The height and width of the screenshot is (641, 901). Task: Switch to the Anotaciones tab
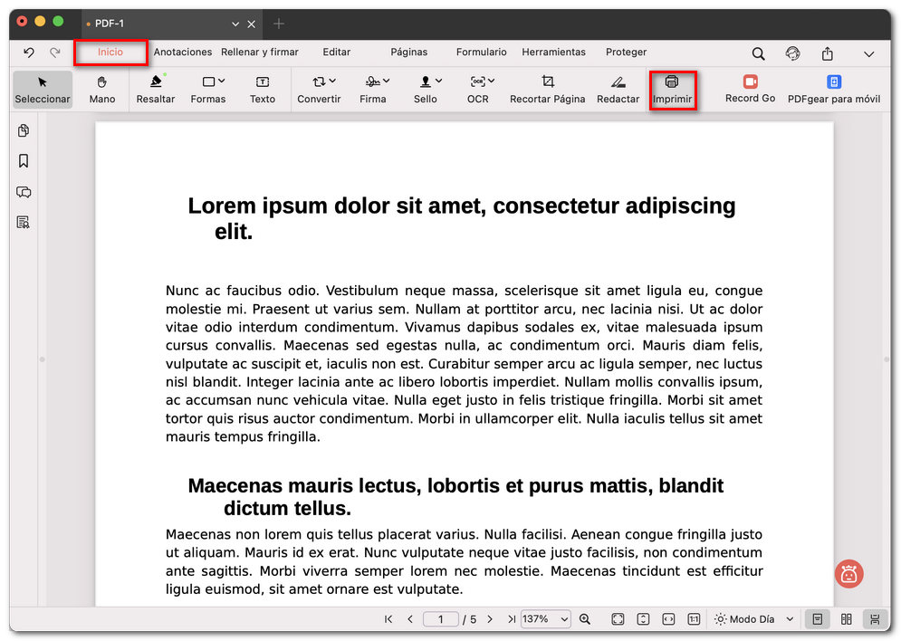pos(183,53)
